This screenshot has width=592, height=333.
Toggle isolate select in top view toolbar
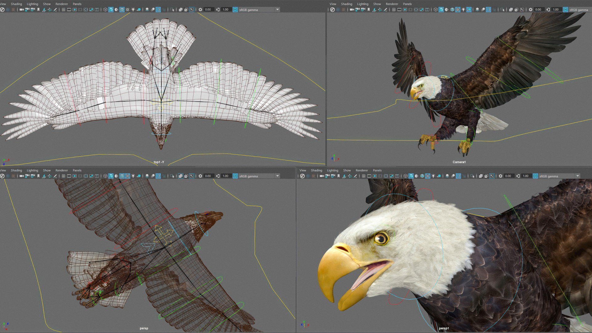click(x=172, y=10)
